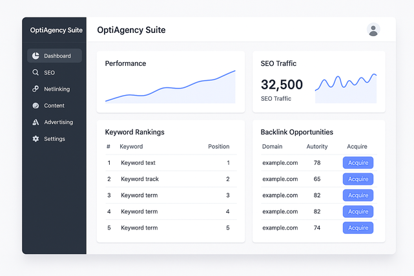Click example.com in the authority 78 row
414x276 pixels.
(x=280, y=163)
